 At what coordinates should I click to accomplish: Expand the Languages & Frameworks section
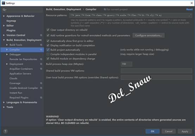point(4,102)
